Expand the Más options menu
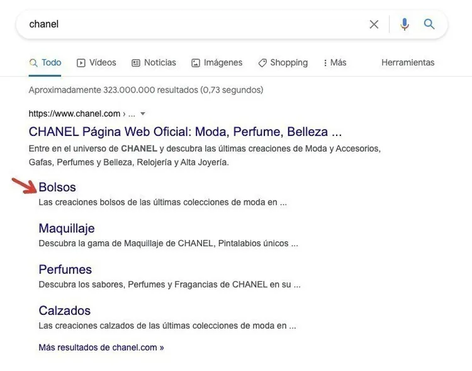The image size is (472, 371). point(335,63)
